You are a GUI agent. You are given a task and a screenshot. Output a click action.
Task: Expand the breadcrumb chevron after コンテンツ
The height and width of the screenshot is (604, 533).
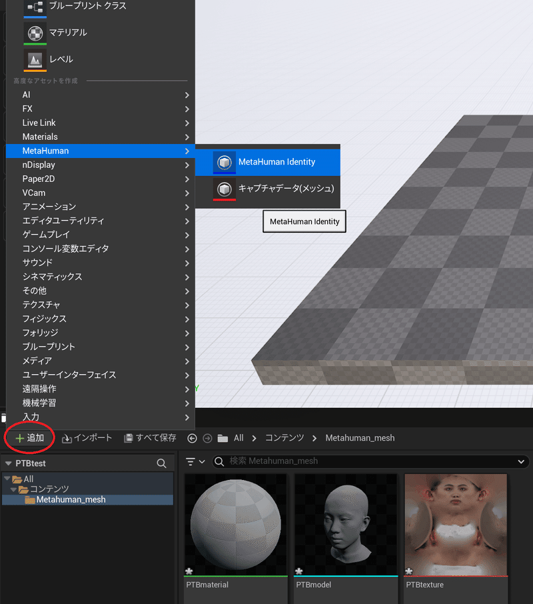(x=314, y=439)
